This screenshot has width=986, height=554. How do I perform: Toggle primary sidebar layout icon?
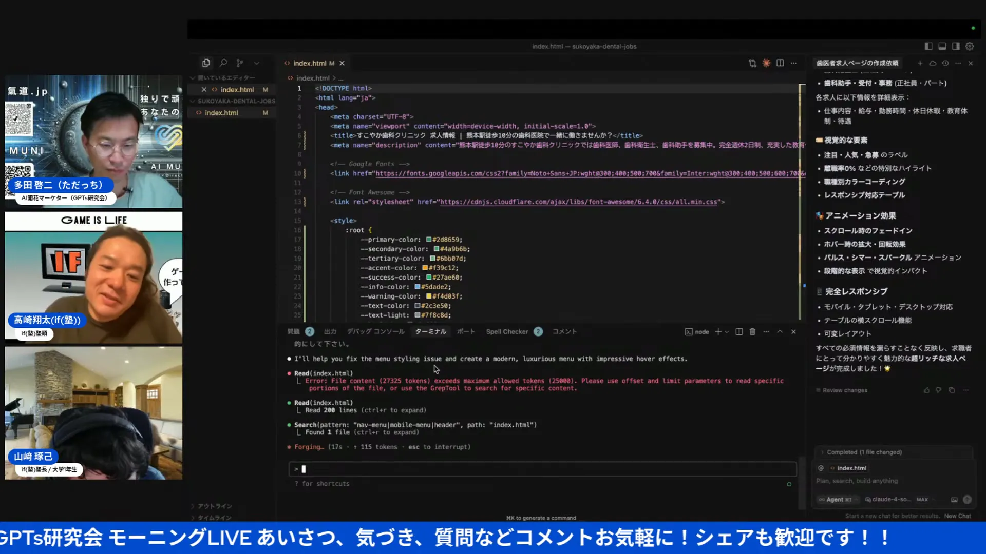tap(928, 46)
